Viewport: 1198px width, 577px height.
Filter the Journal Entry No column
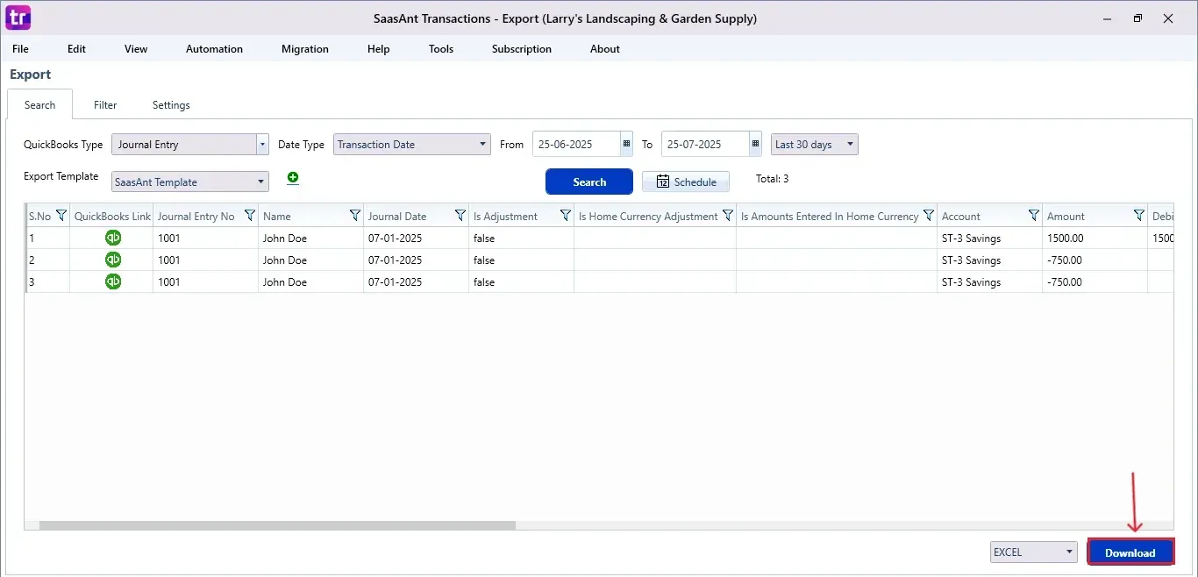pos(249,215)
